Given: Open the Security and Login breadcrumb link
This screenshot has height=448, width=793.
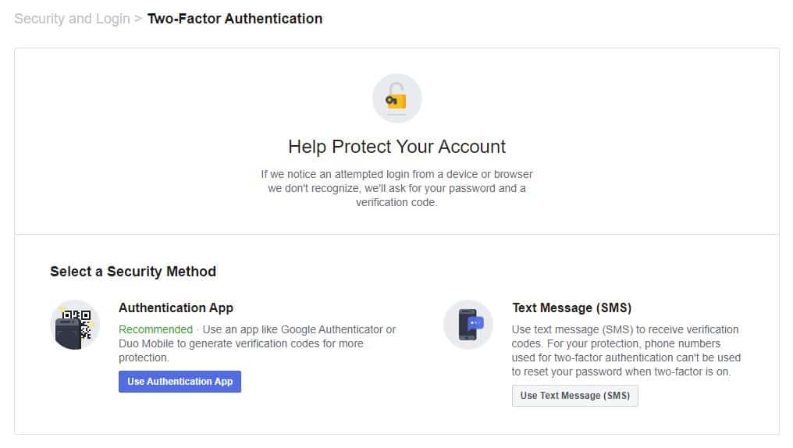Looking at the screenshot, I should 73,19.
